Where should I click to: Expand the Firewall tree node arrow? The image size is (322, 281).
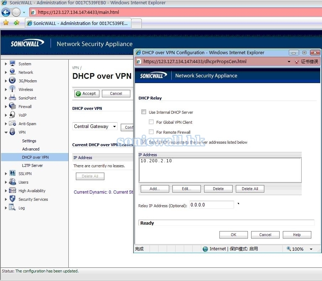(x=6, y=107)
